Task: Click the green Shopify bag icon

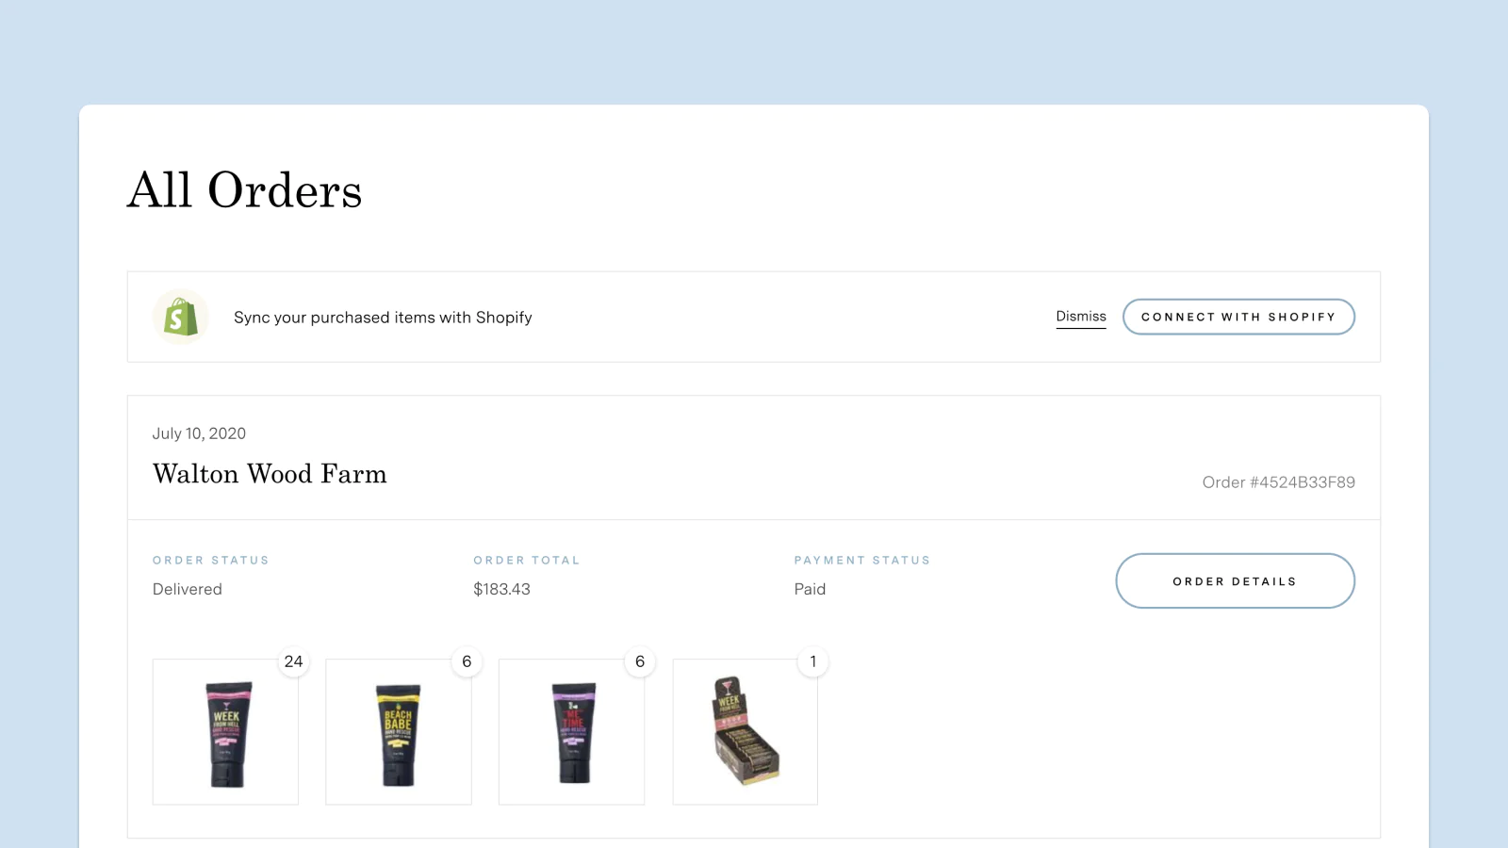Action: (181, 317)
